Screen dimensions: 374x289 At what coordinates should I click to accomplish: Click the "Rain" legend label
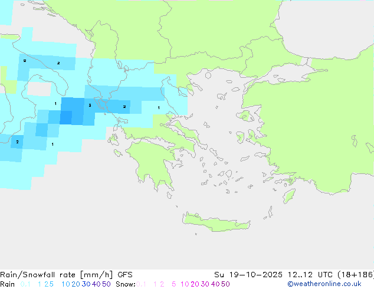8,284
